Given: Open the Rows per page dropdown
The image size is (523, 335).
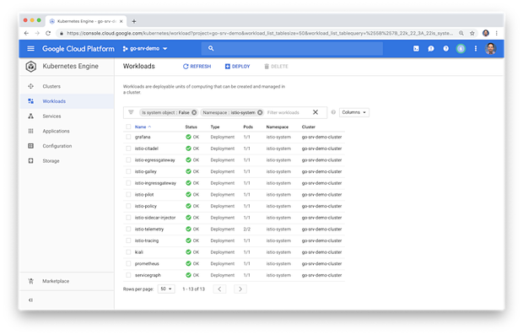Looking at the screenshot, I should click(166, 289).
